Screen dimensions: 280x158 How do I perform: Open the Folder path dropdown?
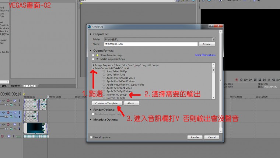[213, 39]
